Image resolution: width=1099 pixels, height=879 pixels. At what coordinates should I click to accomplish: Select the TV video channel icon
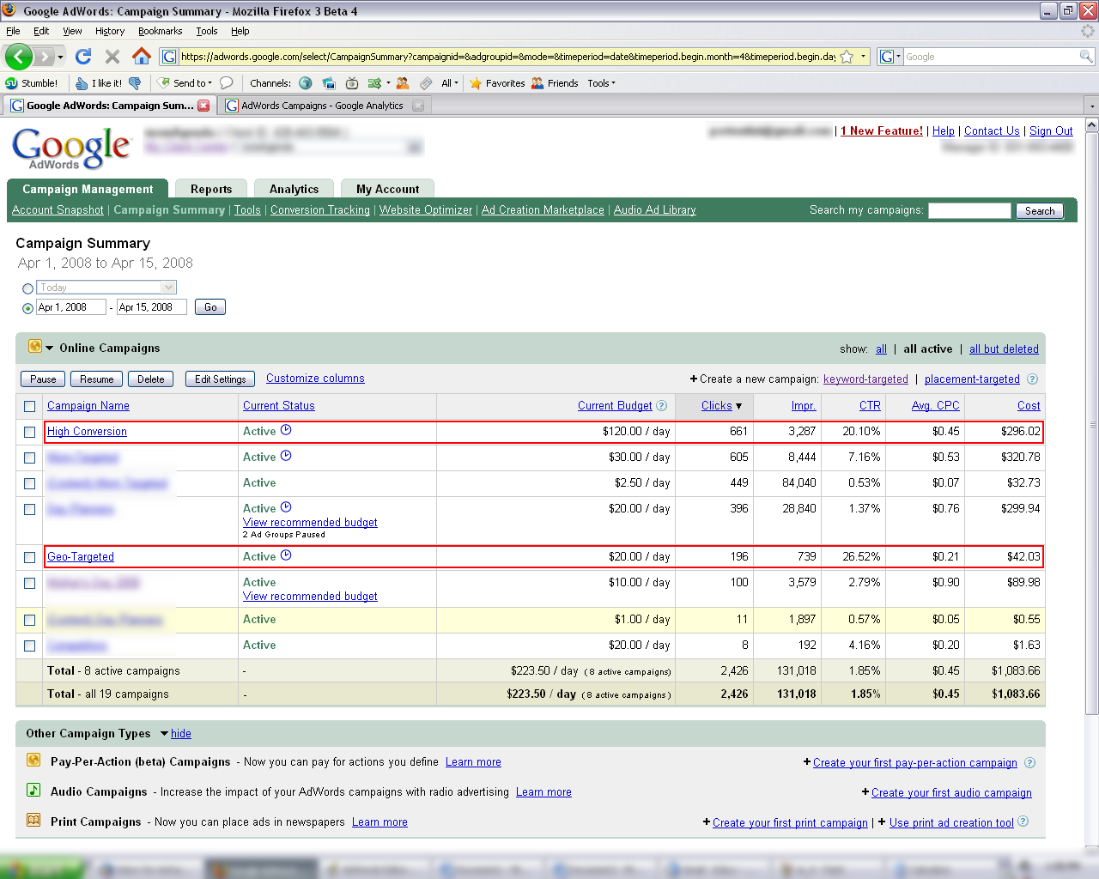click(x=352, y=83)
